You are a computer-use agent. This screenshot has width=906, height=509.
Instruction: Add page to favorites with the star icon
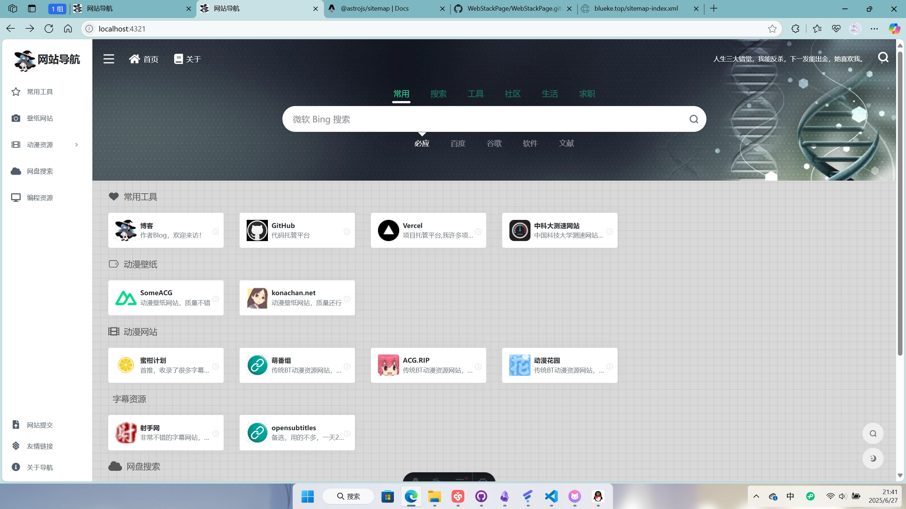click(772, 29)
